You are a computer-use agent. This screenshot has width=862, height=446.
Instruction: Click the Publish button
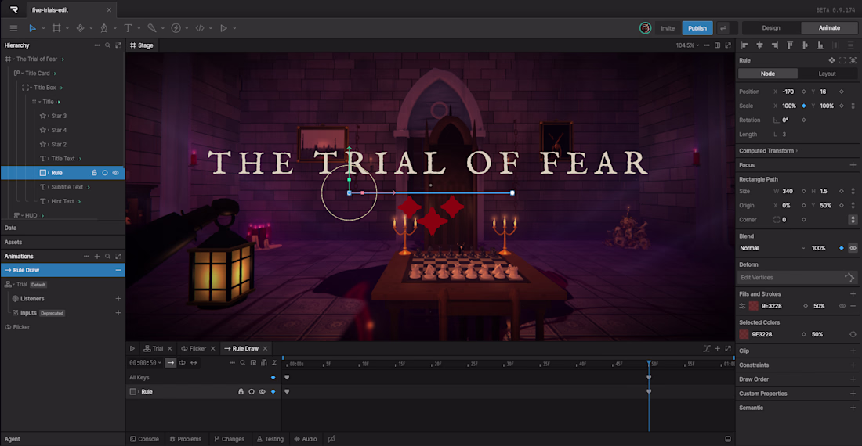(x=697, y=28)
